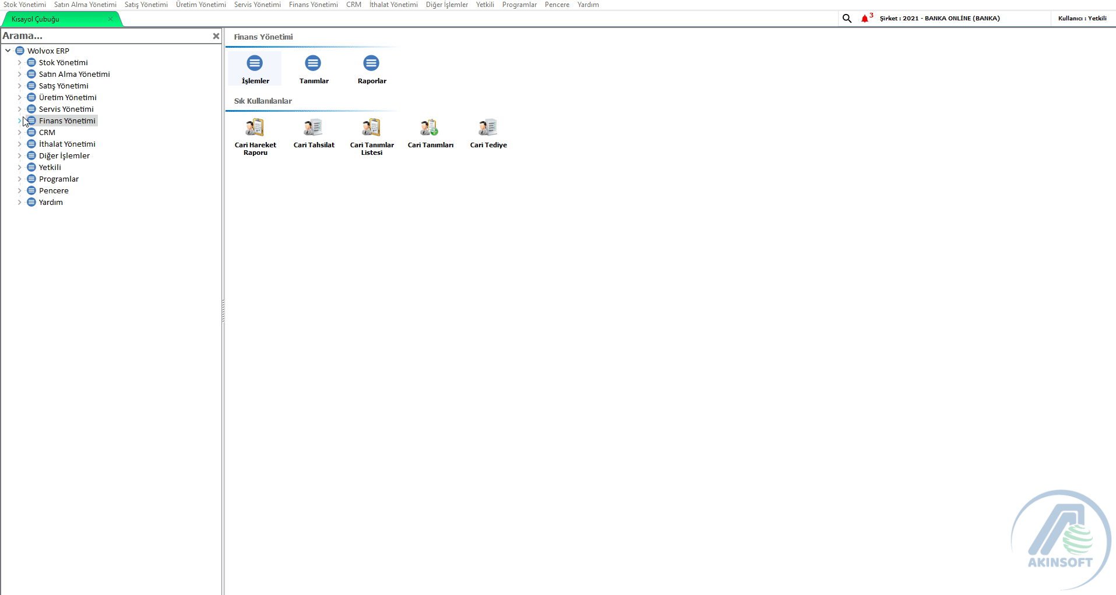Click the Programlar tree node icon

point(31,179)
